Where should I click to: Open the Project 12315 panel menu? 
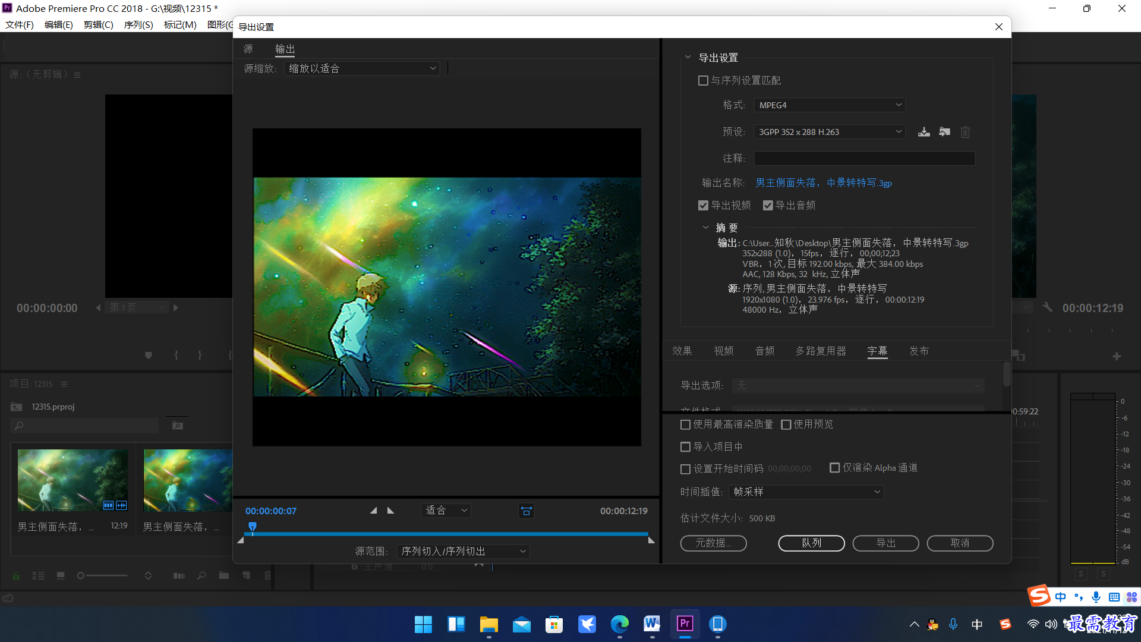(x=64, y=384)
